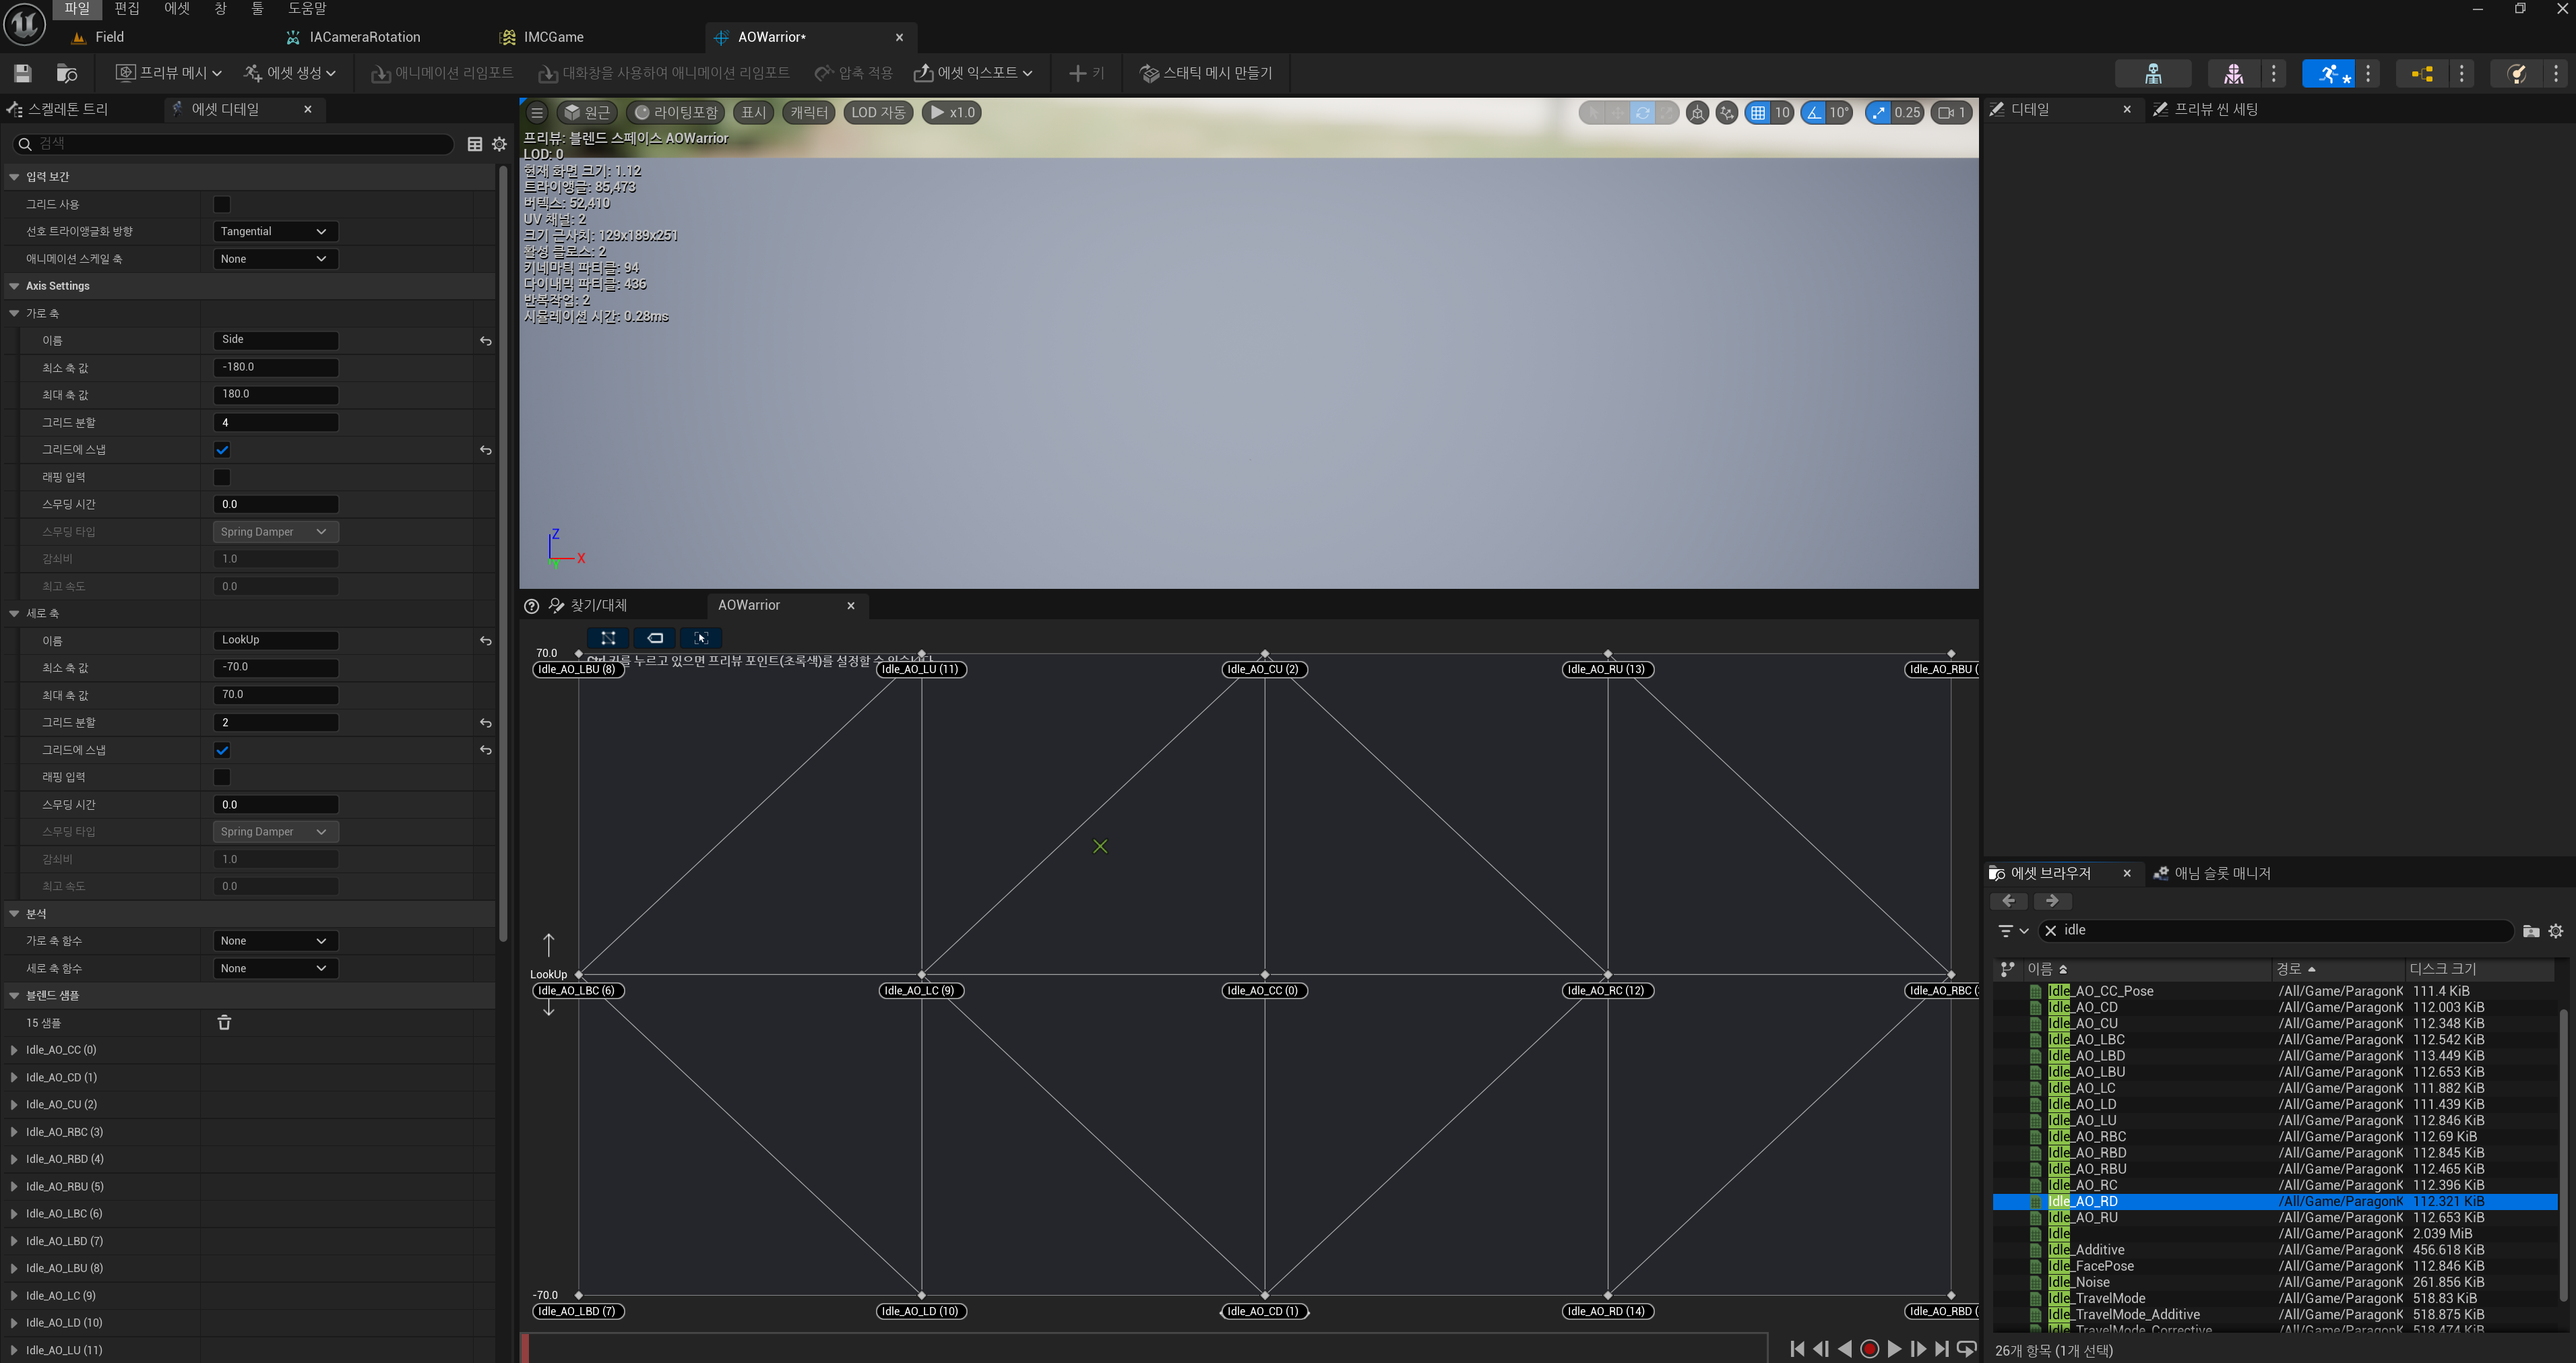The height and width of the screenshot is (1363, 2576).
Task: Select the Idle_AO_CC (0) sample point
Action: click(x=1264, y=974)
